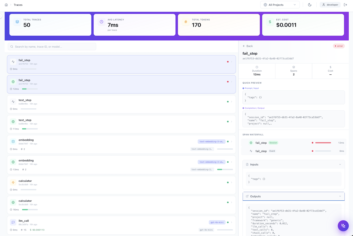The image size is (353, 236).
Task: Click the calculator lightning bolt icon
Action: click(13, 183)
